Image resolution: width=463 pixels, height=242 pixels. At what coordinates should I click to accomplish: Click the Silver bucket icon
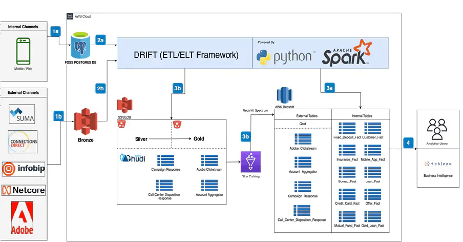pyautogui.click(x=122, y=124)
